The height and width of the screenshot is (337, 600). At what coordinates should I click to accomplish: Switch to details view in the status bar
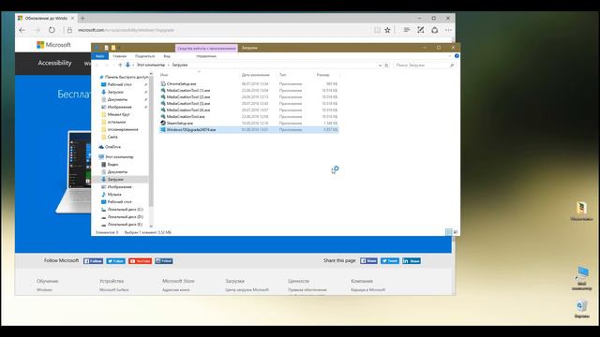coord(448,232)
